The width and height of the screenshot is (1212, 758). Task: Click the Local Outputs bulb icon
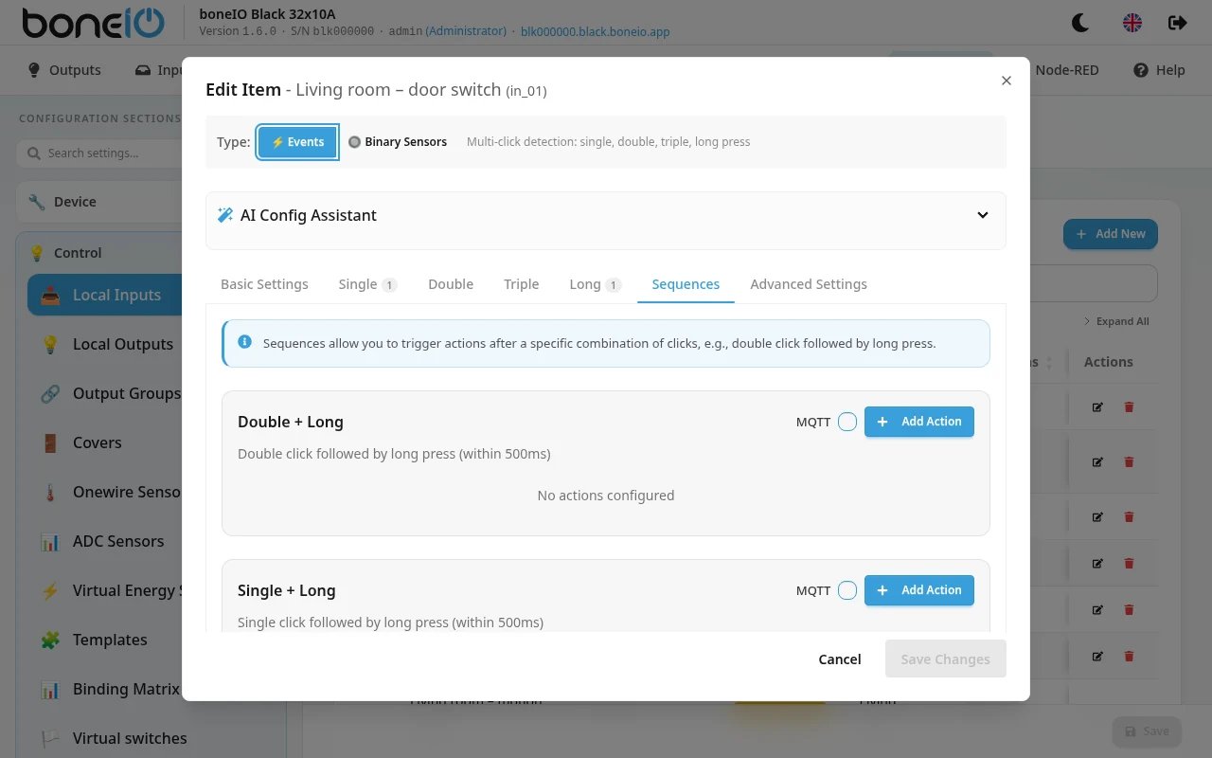point(51,344)
